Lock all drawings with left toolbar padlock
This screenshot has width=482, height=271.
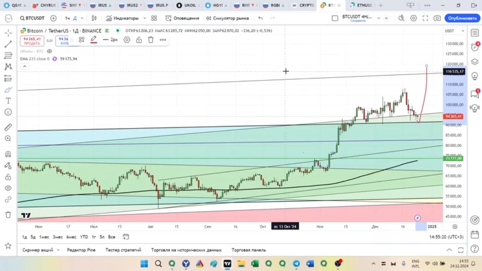click(x=8, y=177)
